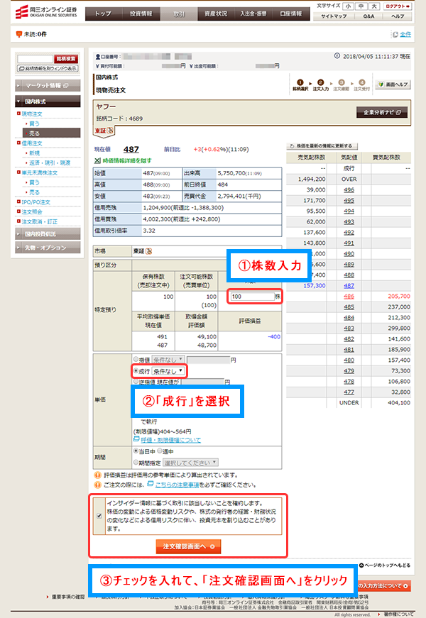Image resolution: width=426 pixels, height=618 pixels.
Task: Click price 496 in the order book
Action: [x=349, y=190]
